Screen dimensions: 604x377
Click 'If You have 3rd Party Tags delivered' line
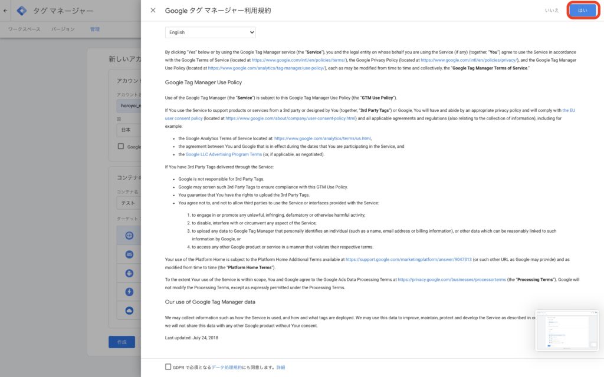[x=219, y=167]
